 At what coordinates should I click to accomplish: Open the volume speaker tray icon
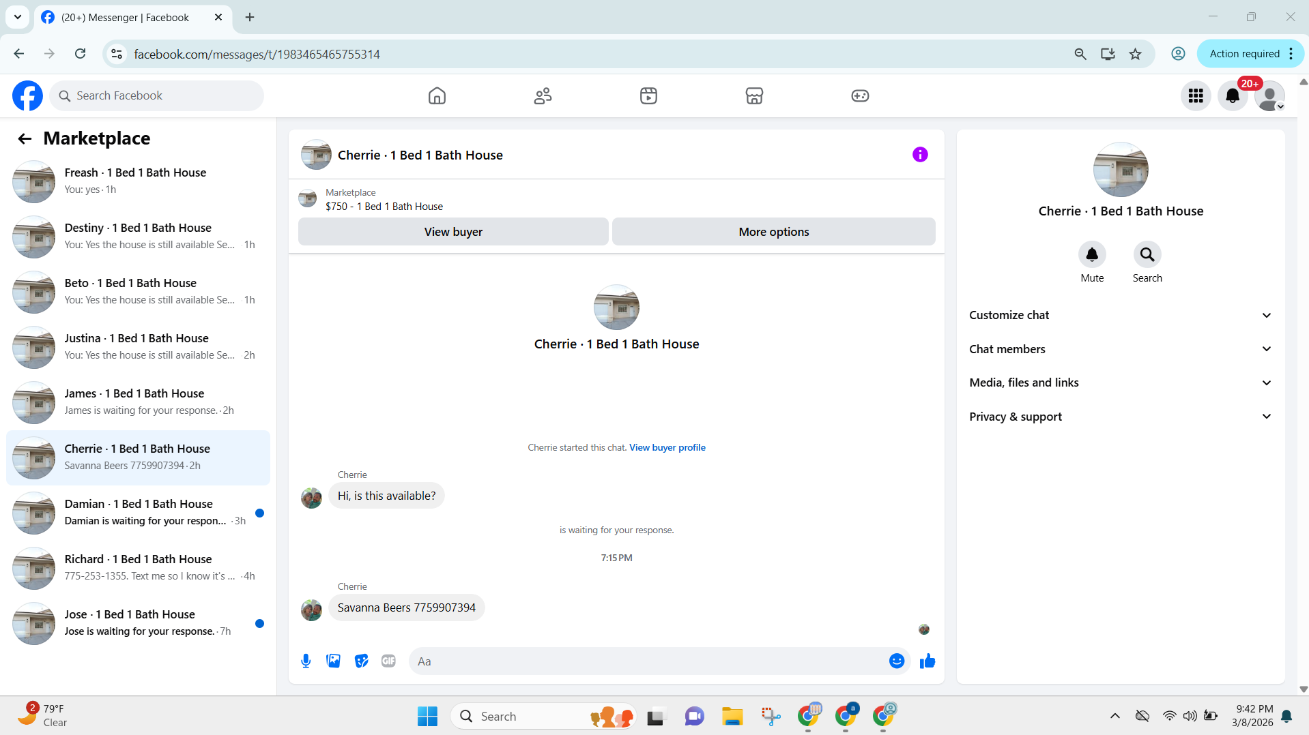[1190, 716]
